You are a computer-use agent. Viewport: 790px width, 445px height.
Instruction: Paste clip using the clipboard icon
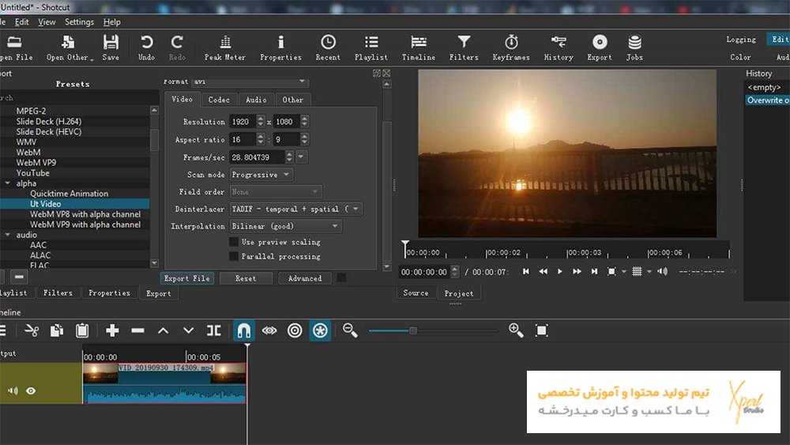coord(82,330)
